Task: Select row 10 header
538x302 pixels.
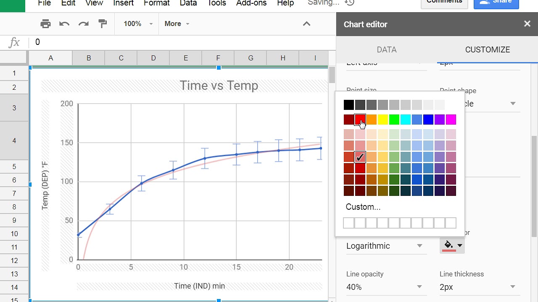Action: [x=14, y=234]
